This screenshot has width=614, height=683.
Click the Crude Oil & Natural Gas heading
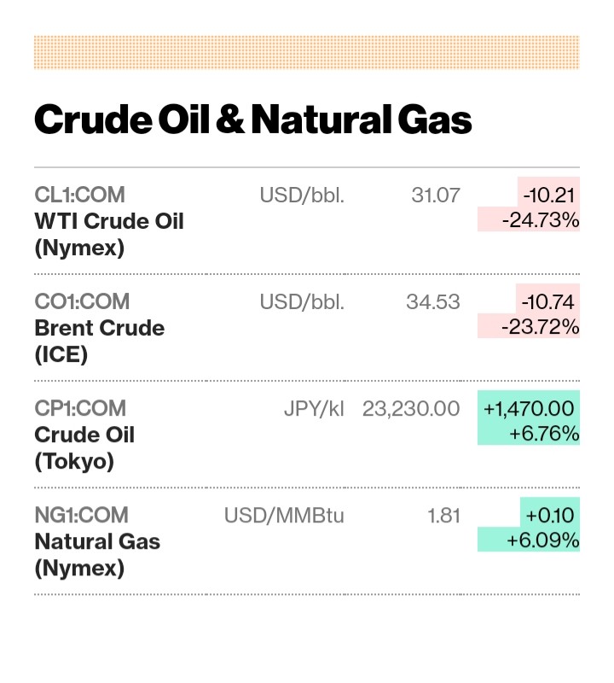pyautogui.click(x=252, y=120)
